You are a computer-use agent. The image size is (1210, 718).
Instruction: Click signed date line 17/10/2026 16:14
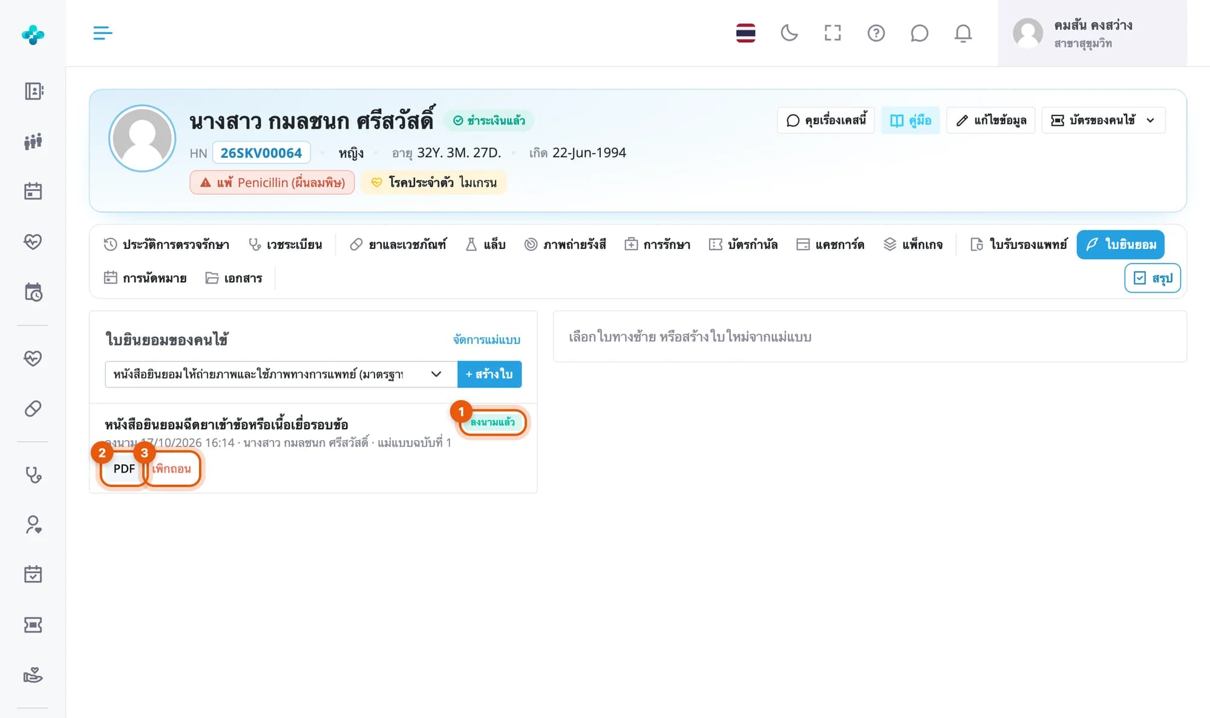point(278,443)
